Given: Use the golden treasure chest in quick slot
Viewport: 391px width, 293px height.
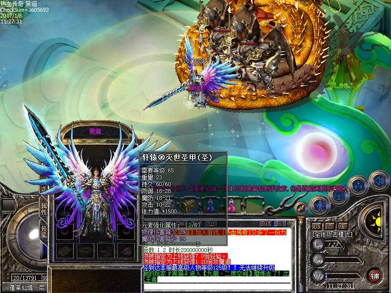Looking at the screenshot, I should pos(187,205).
